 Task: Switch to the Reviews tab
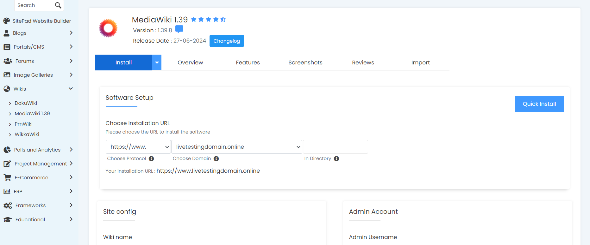[x=363, y=63]
